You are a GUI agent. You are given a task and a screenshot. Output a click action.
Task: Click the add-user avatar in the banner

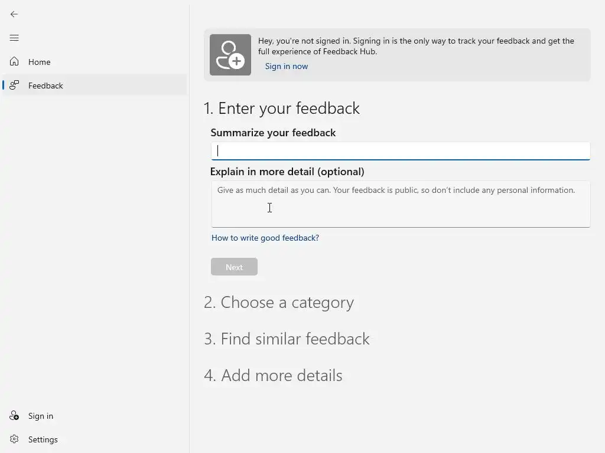pyautogui.click(x=230, y=55)
